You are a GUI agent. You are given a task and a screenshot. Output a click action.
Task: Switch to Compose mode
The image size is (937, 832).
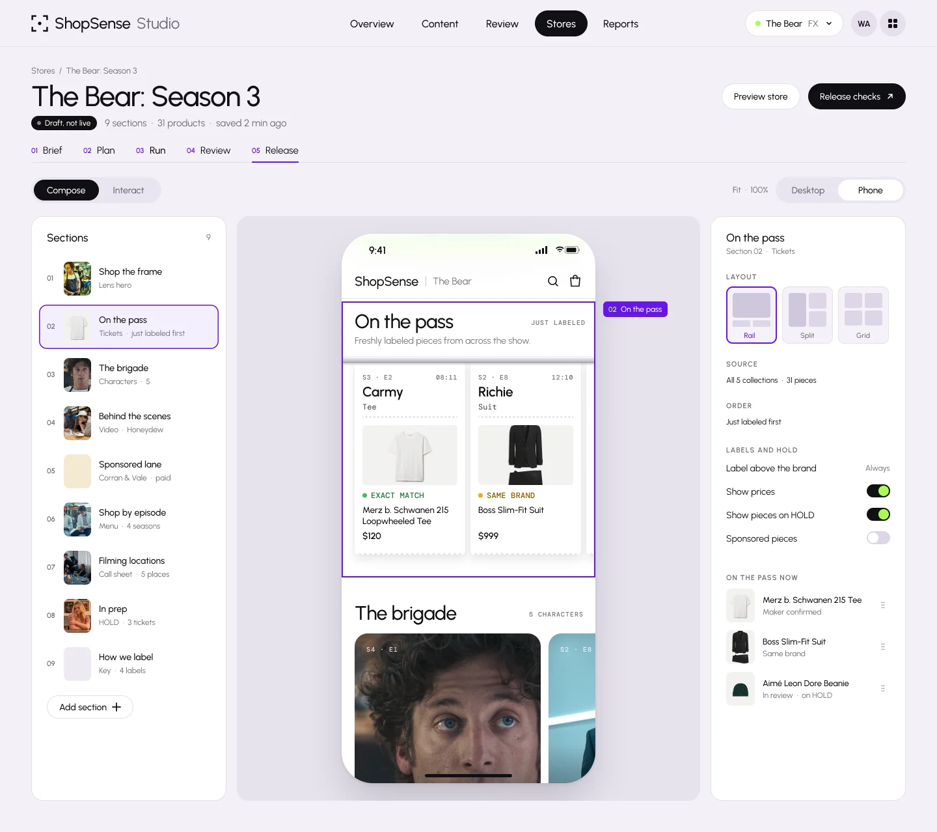click(x=66, y=190)
